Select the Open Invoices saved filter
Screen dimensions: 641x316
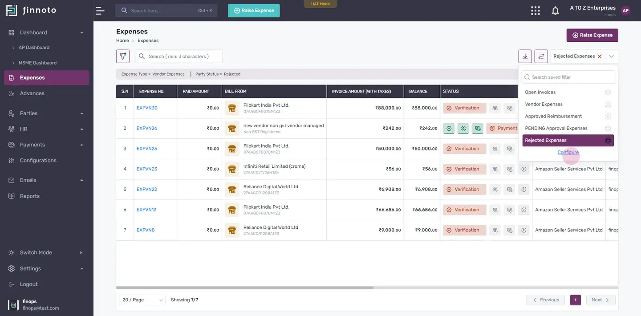568,92
